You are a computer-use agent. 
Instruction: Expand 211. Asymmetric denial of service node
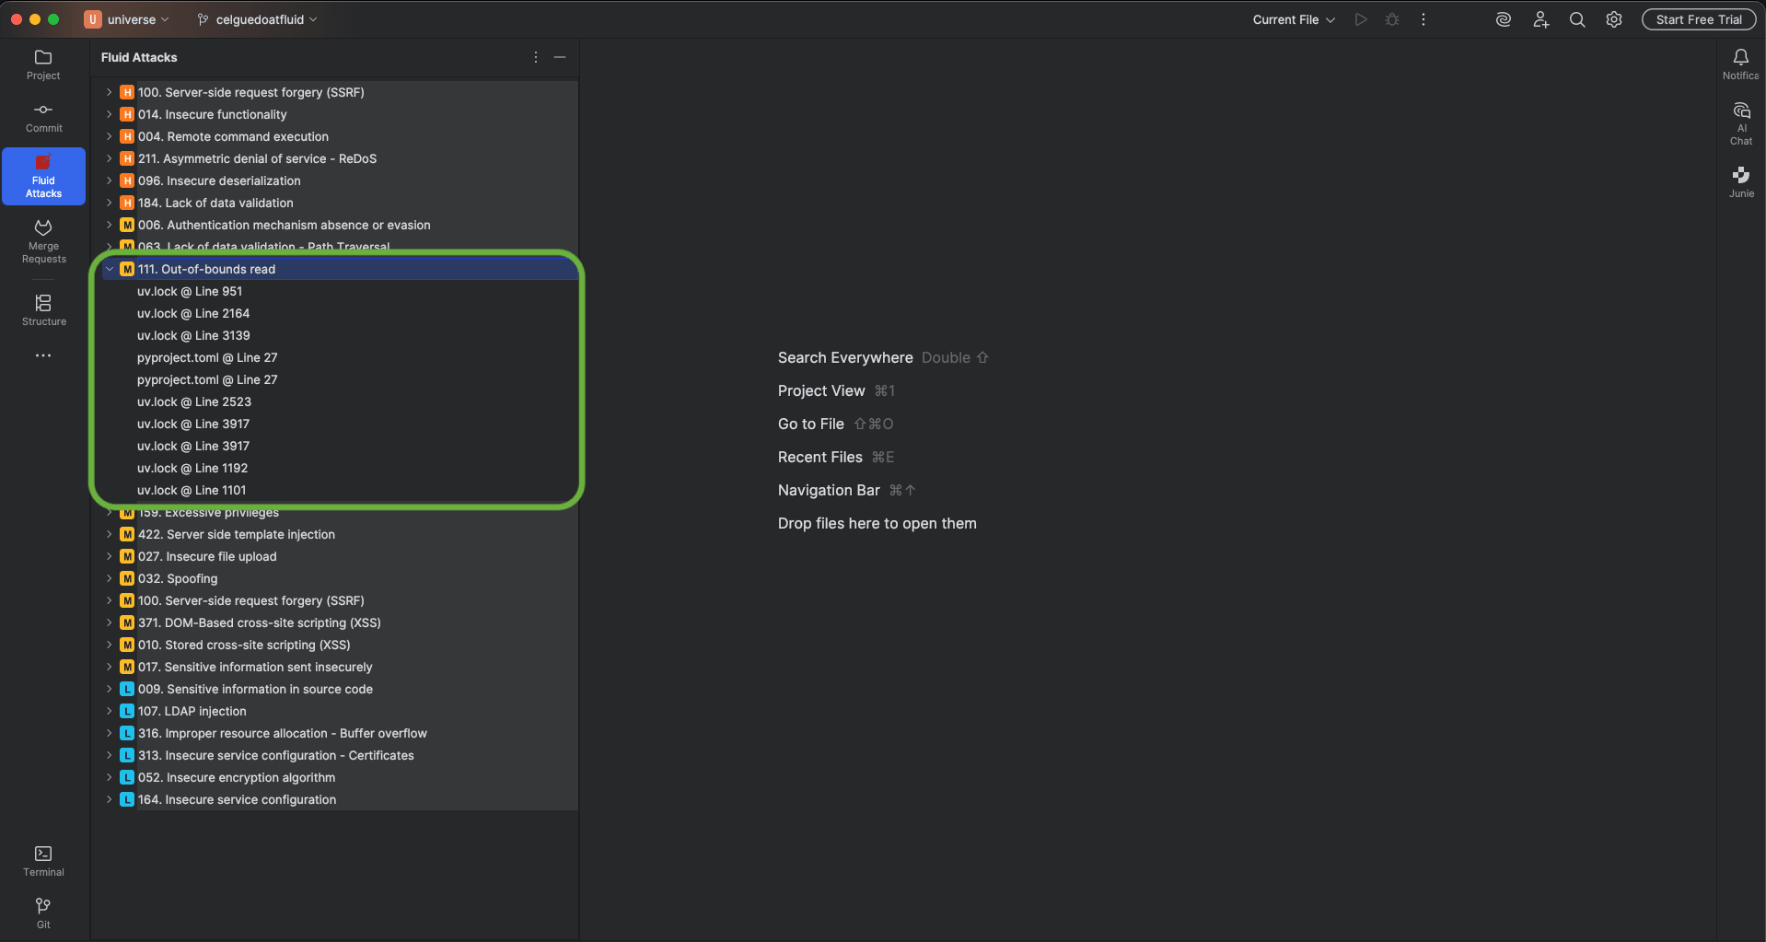[x=109, y=158]
